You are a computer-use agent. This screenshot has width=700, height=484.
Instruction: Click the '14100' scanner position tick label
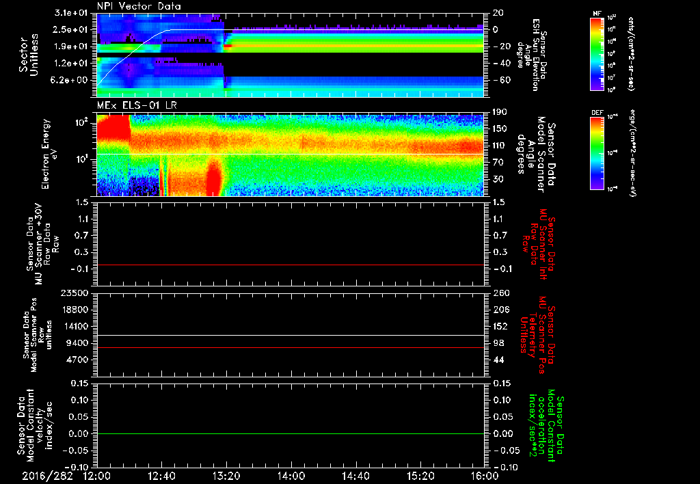tap(76, 326)
